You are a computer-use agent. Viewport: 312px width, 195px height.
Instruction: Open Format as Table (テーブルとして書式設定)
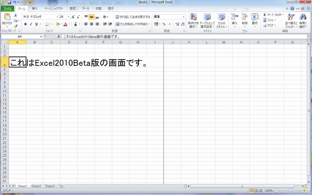[x=207, y=21]
